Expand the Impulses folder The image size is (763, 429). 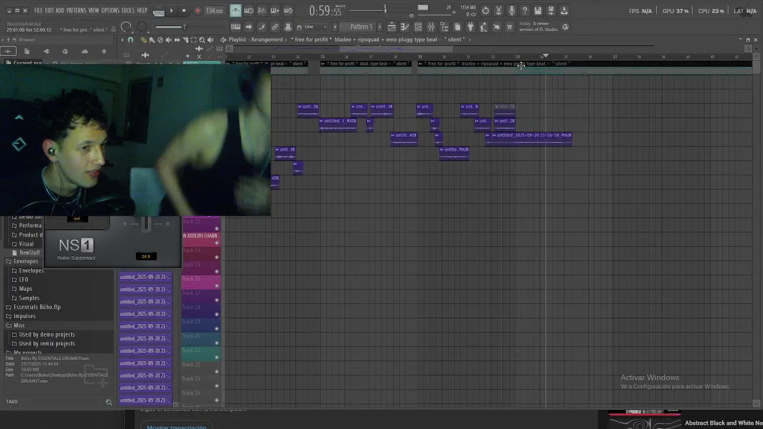(x=24, y=316)
